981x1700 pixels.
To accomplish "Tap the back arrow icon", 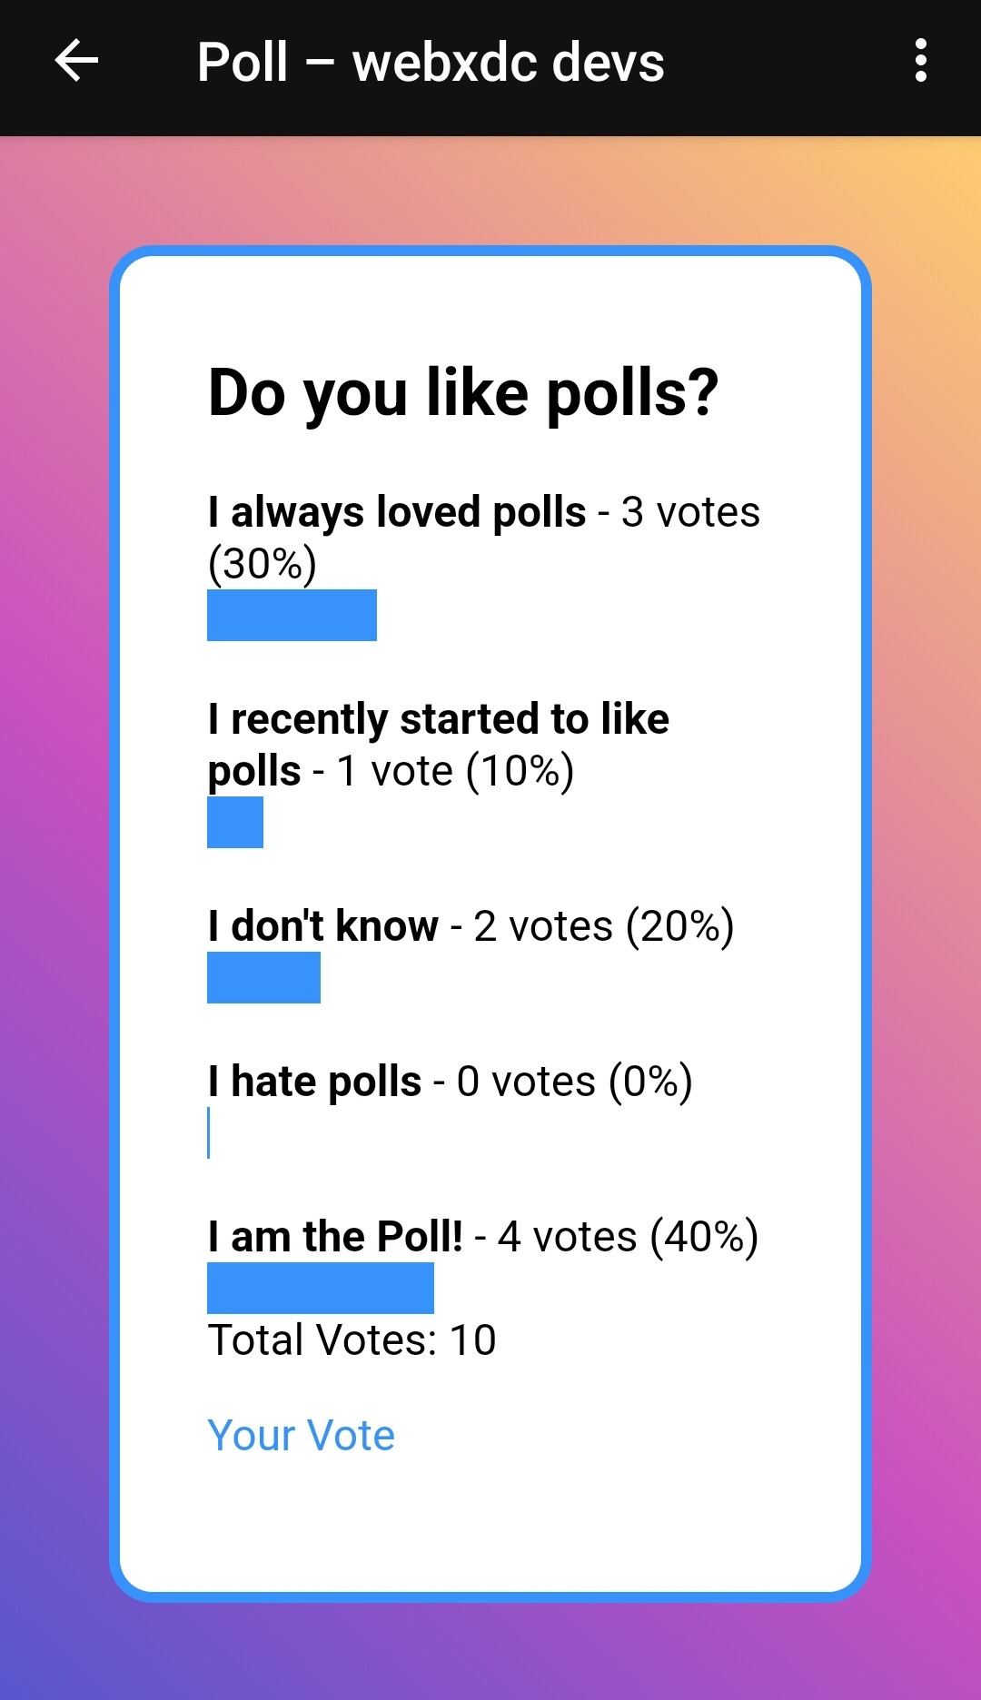I will (76, 62).
